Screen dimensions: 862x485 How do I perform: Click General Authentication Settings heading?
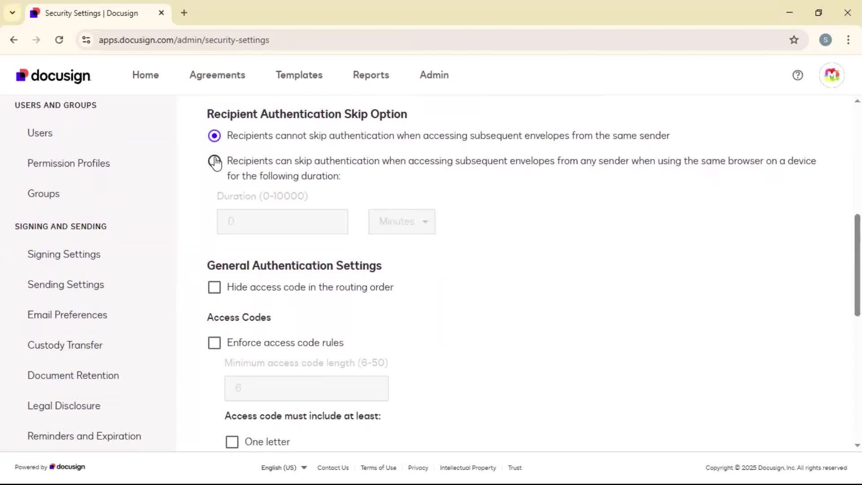pyautogui.click(x=294, y=265)
